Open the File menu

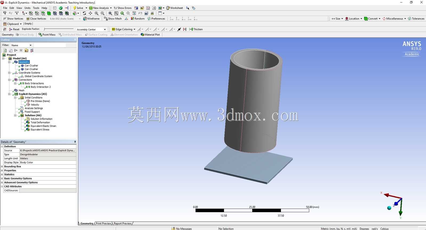pos(5,8)
